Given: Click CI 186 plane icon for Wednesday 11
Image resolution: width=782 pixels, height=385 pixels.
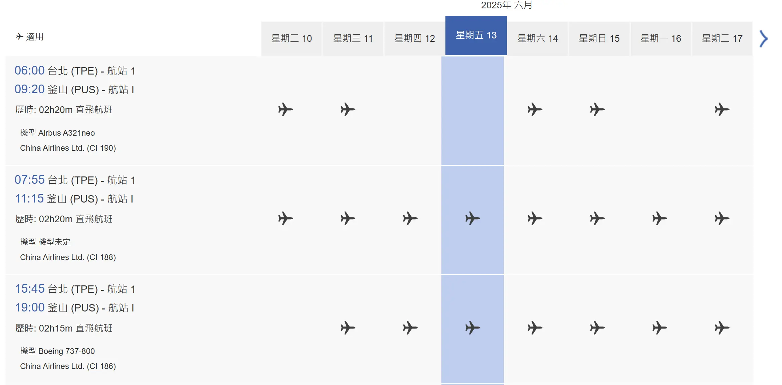Looking at the screenshot, I should [x=348, y=328].
